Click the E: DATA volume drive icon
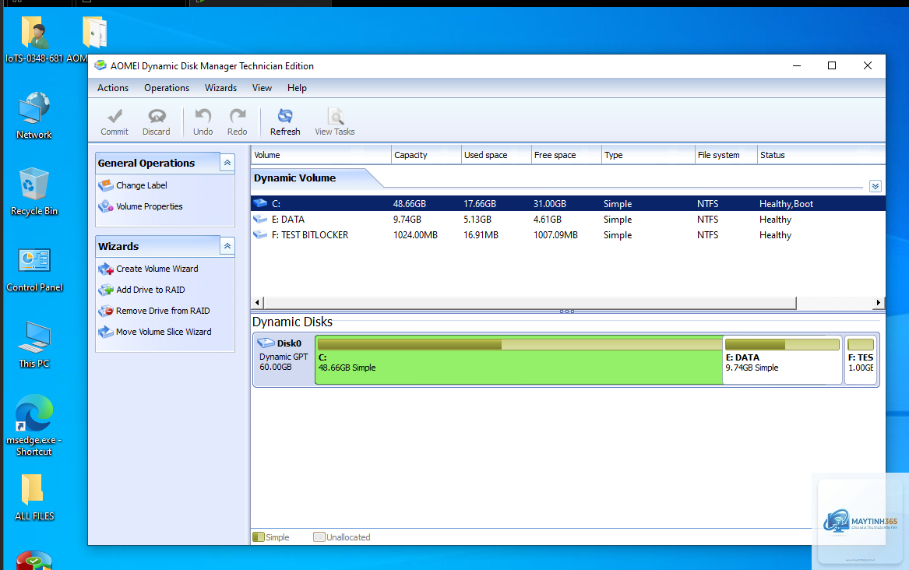 (260, 219)
